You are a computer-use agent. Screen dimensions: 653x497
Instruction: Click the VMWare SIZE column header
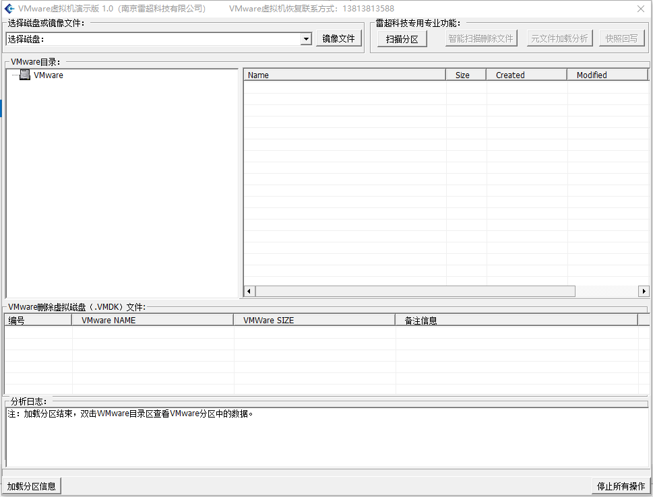click(314, 320)
